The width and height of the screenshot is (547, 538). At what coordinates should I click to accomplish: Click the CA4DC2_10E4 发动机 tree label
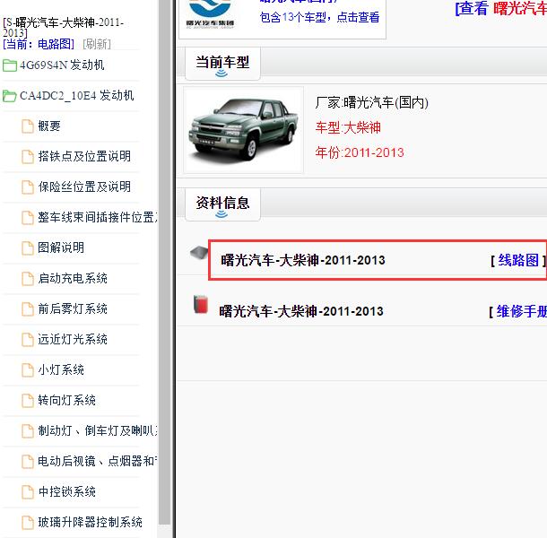click(x=77, y=95)
